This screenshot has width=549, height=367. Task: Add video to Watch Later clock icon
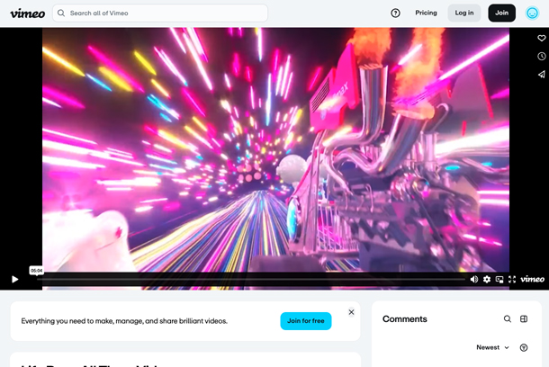542,57
